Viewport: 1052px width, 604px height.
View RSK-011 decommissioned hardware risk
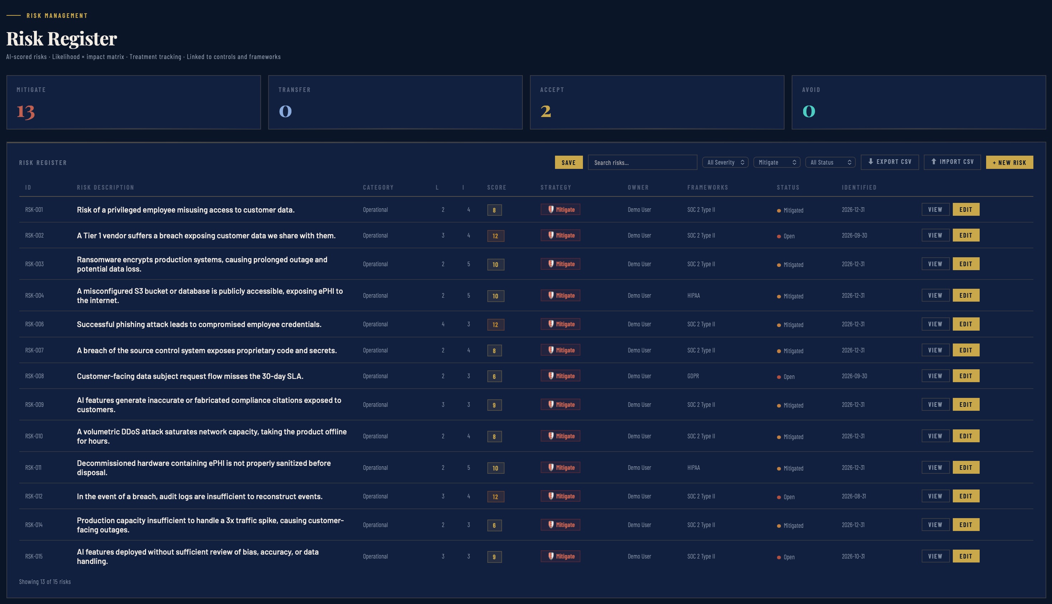point(935,468)
